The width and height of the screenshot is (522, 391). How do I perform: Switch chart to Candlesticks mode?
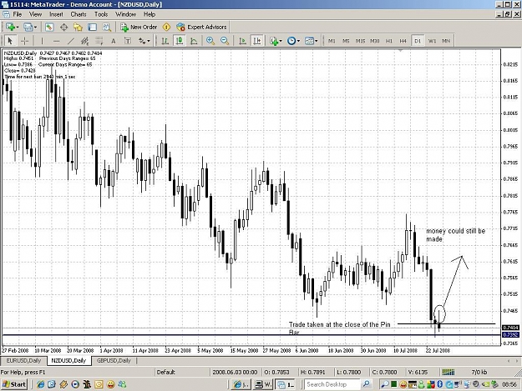tap(180, 41)
